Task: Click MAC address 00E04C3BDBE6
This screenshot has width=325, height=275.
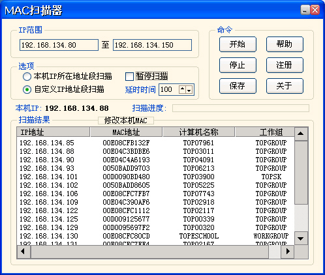Action: pyautogui.click(x=126, y=151)
